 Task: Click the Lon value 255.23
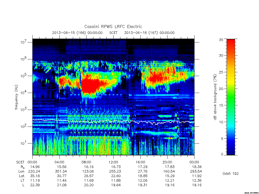point(115,172)
